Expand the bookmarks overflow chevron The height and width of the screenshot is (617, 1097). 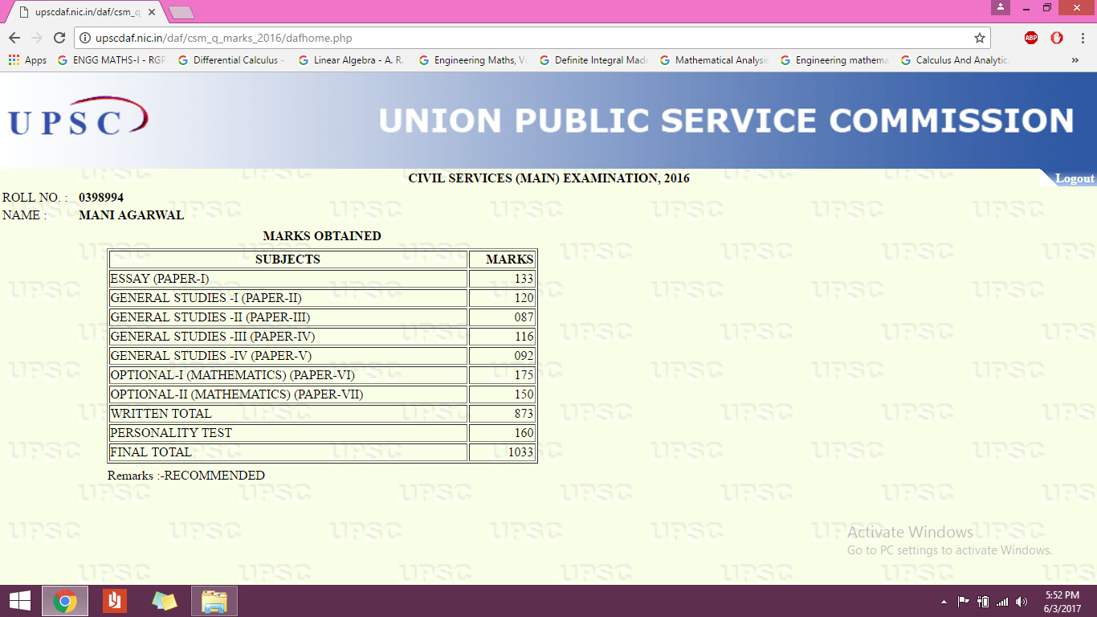click(x=1075, y=60)
